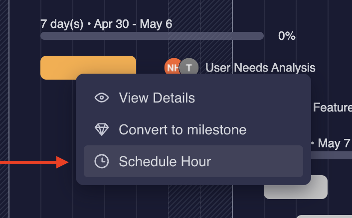Click the orange NH assignee avatar
The image size is (352, 218).
(173, 67)
